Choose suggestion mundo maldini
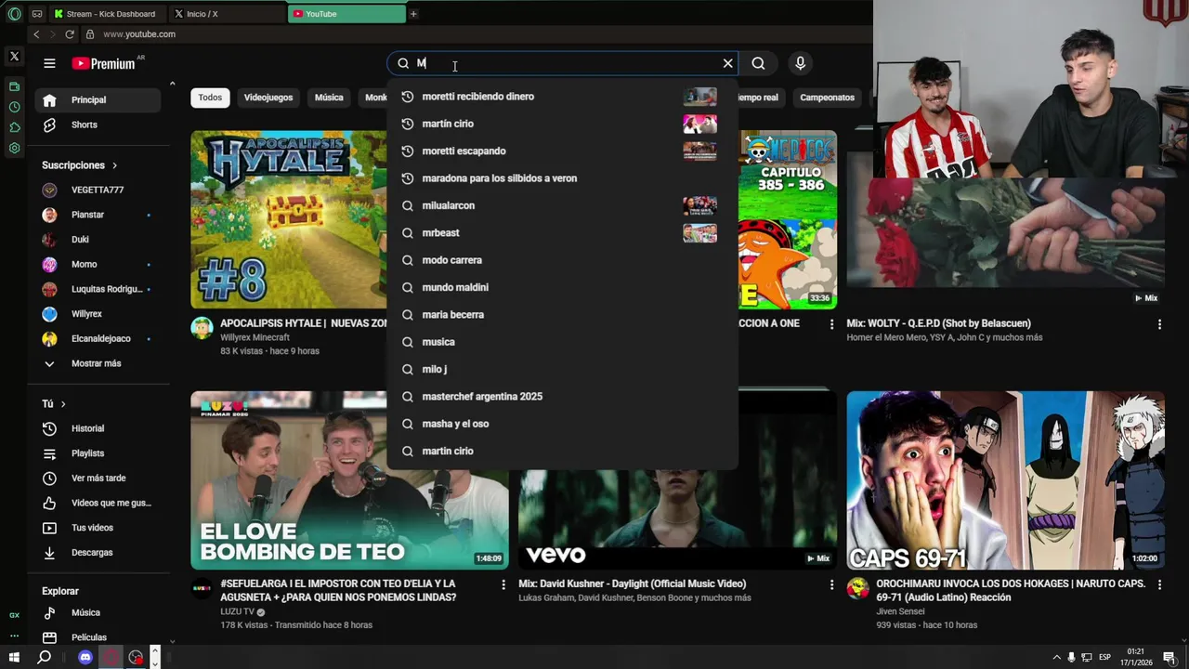The image size is (1189, 669). (562, 287)
